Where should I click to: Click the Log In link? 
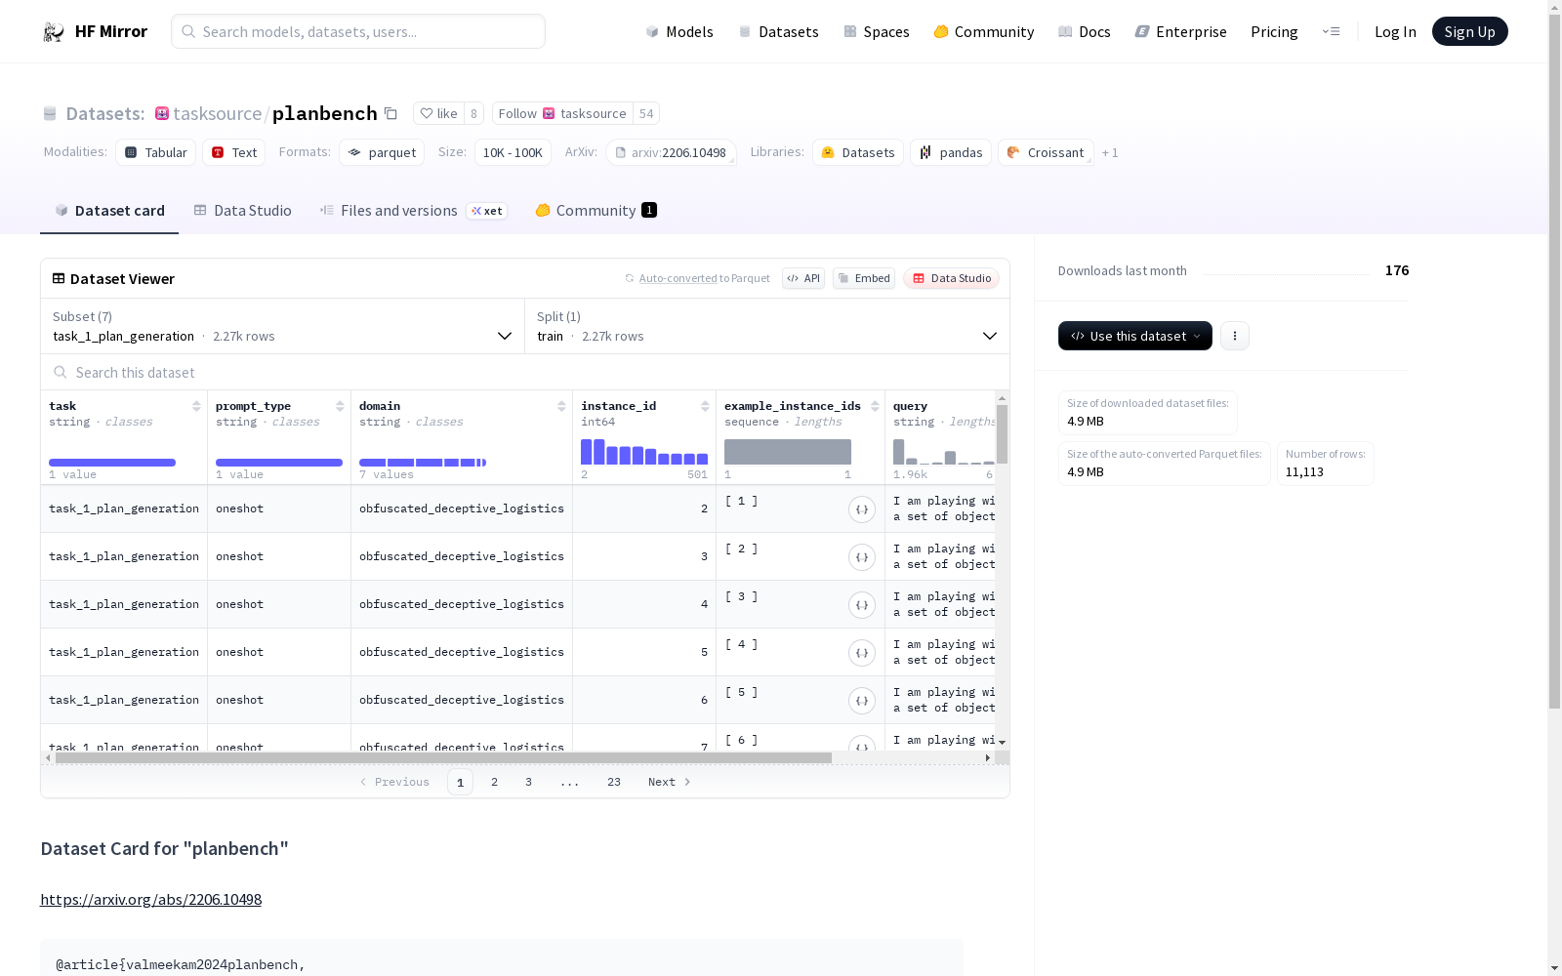[x=1395, y=32]
